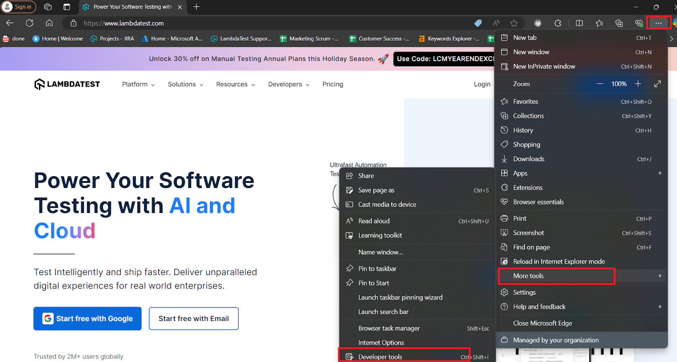Expand the More tools submenu

pyautogui.click(x=581, y=276)
